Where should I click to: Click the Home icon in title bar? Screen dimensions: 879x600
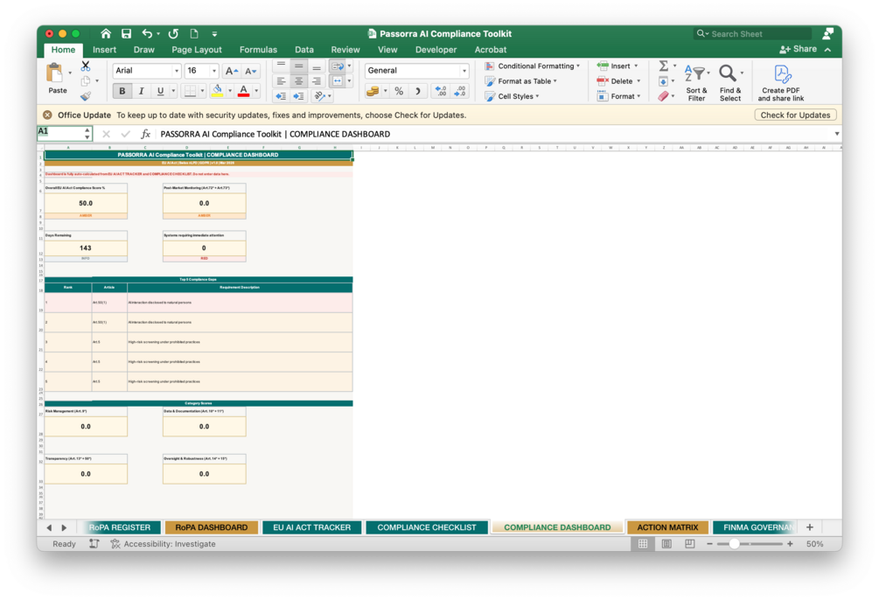(105, 33)
